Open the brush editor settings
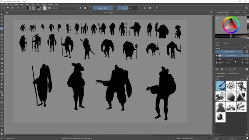Image resolution: width=249 pixels, height=140 pixels. 45,8
